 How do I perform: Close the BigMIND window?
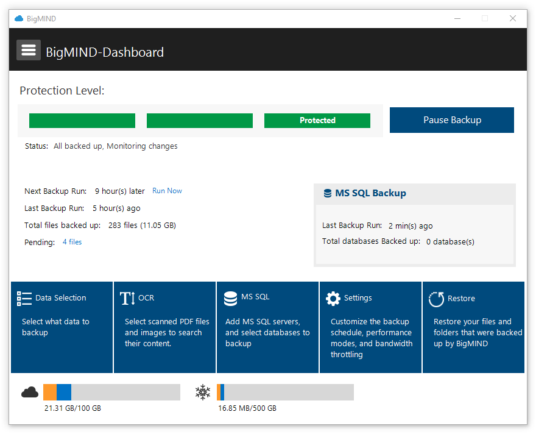pyautogui.click(x=513, y=18)
